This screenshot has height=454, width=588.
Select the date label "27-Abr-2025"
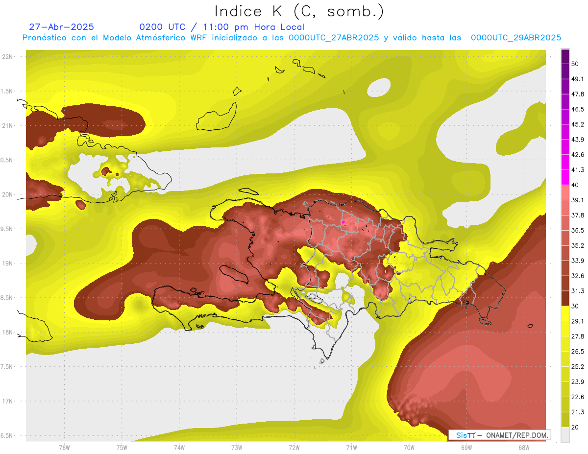click(x=62, y=27)
